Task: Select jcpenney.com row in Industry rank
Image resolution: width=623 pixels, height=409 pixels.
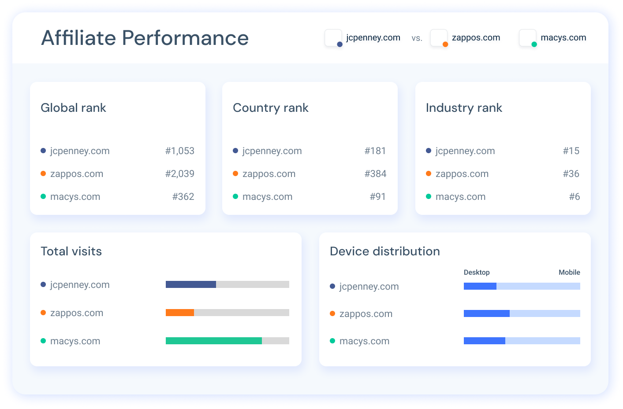Action: 503,151
